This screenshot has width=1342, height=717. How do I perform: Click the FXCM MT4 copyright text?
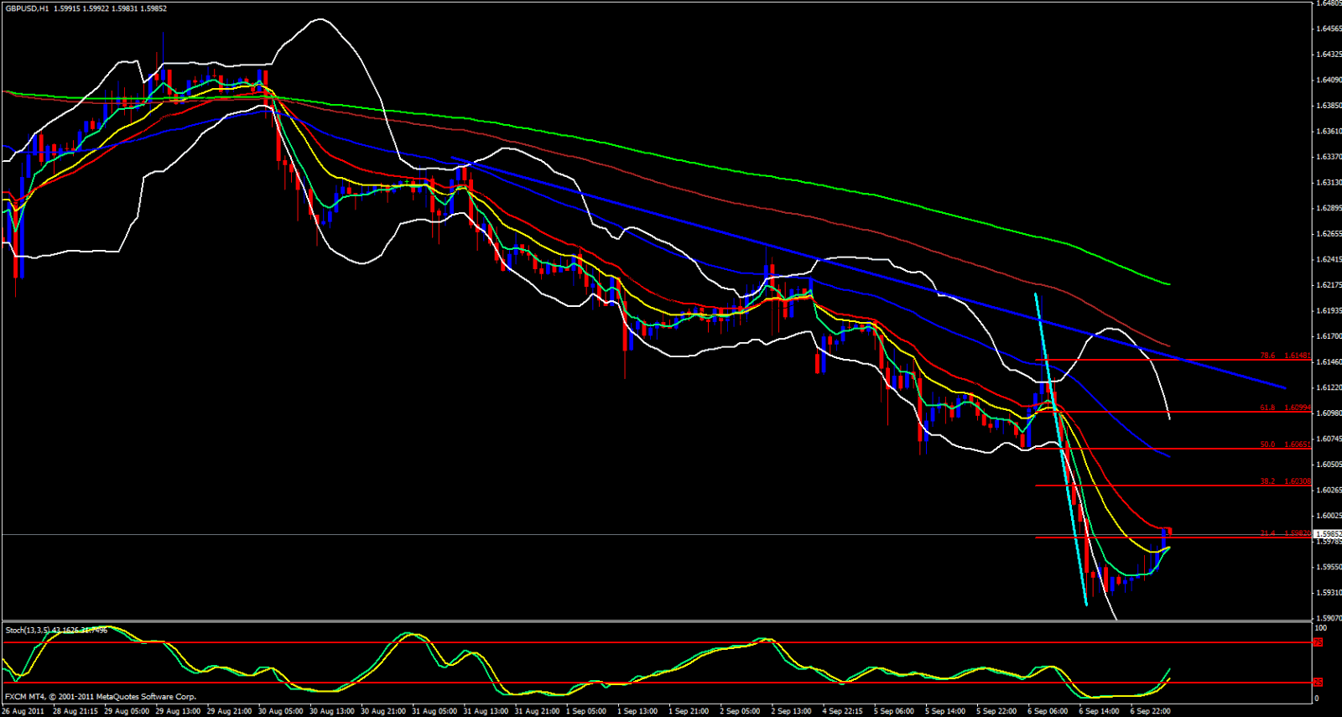click(x=101, y=696)
